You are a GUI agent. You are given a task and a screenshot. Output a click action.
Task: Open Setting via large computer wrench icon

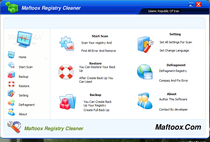tap(146, 44)
